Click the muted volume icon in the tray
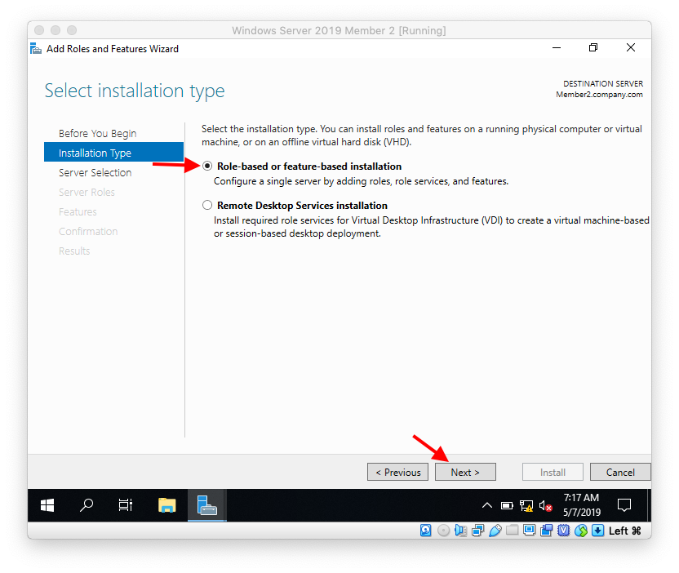The image size is (679, 573). [544, 504]
